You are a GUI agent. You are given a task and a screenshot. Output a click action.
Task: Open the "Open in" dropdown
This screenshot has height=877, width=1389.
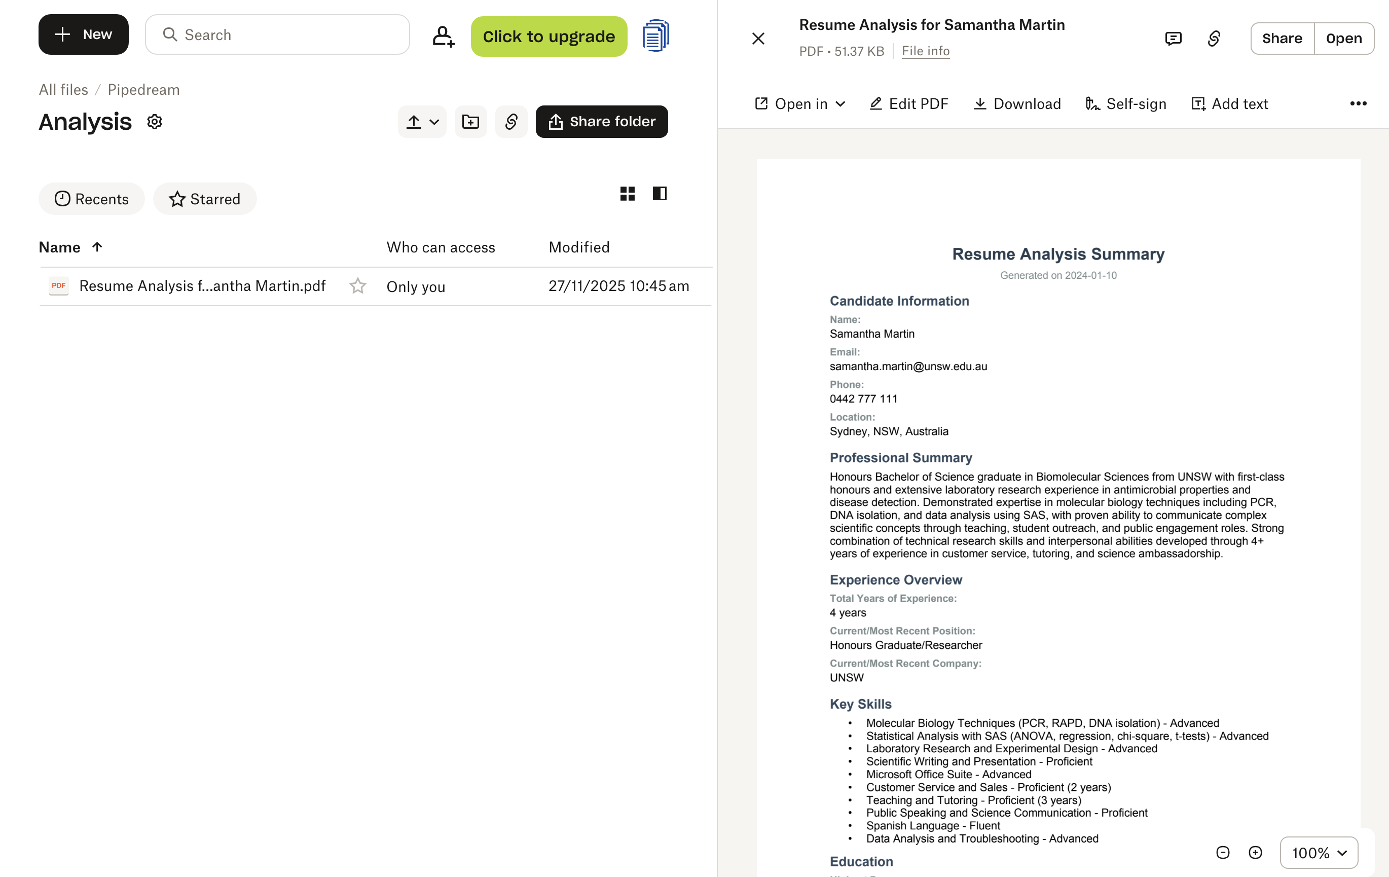pyautogui.click(x=799, y=104)
